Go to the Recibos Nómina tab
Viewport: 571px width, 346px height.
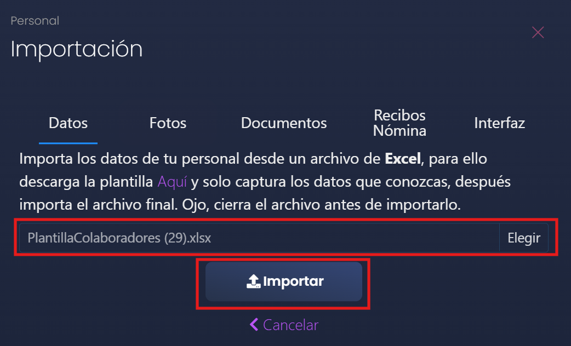click(x=399, y=123)
